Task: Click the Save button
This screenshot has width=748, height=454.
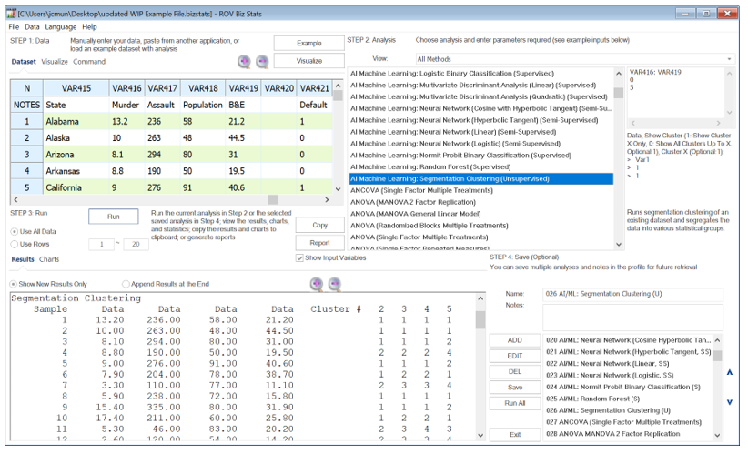Action: [x=515, y=388]
